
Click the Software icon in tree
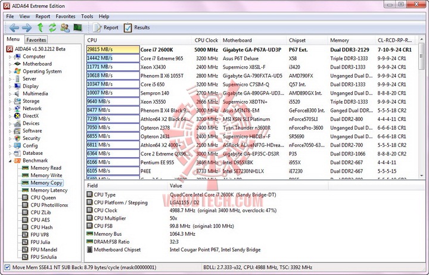pos(17,131)
